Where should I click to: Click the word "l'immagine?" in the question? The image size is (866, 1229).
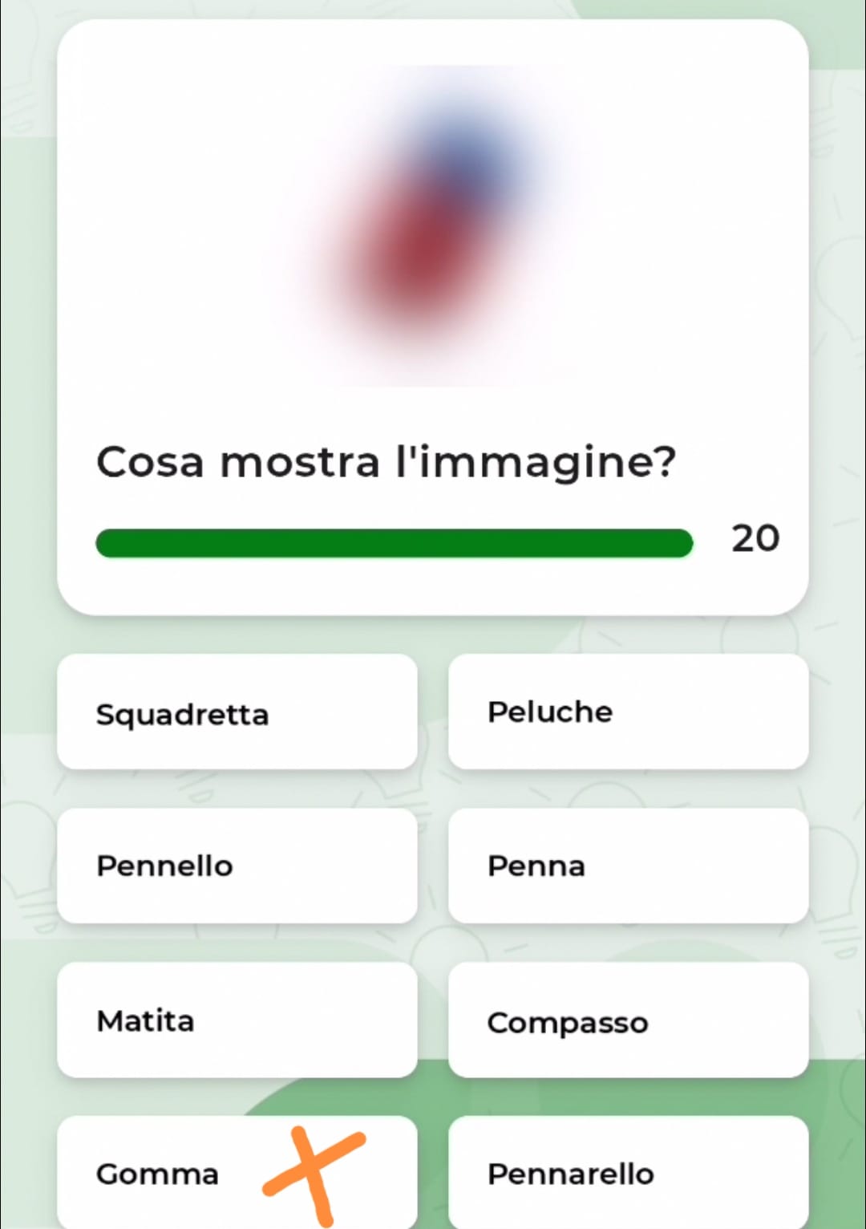click(536, 463)
